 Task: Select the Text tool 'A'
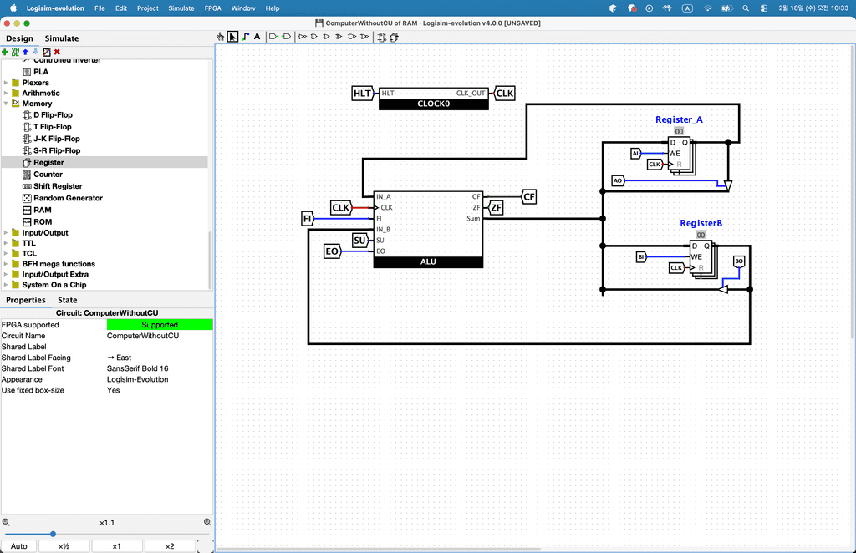257,37
